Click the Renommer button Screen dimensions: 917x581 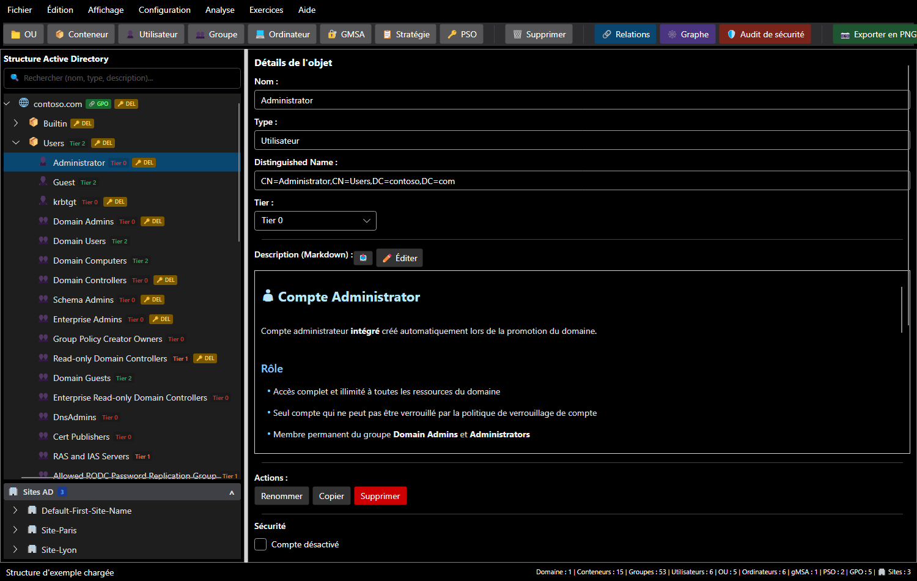(x=282, y=496)
